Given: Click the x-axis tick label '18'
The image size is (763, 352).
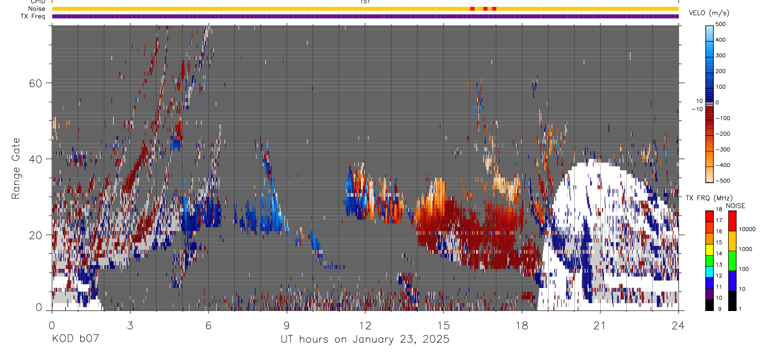Looking at the screenshot, I should click(x=522, y=325).
